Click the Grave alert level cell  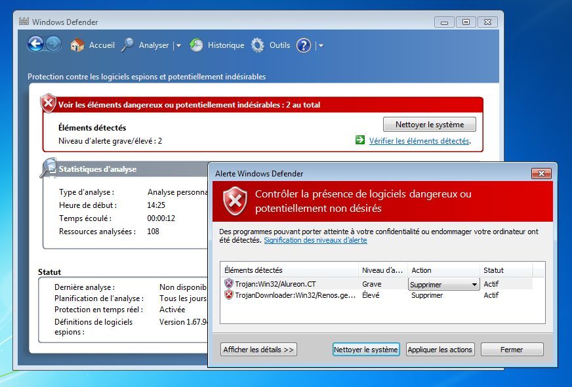372,284
